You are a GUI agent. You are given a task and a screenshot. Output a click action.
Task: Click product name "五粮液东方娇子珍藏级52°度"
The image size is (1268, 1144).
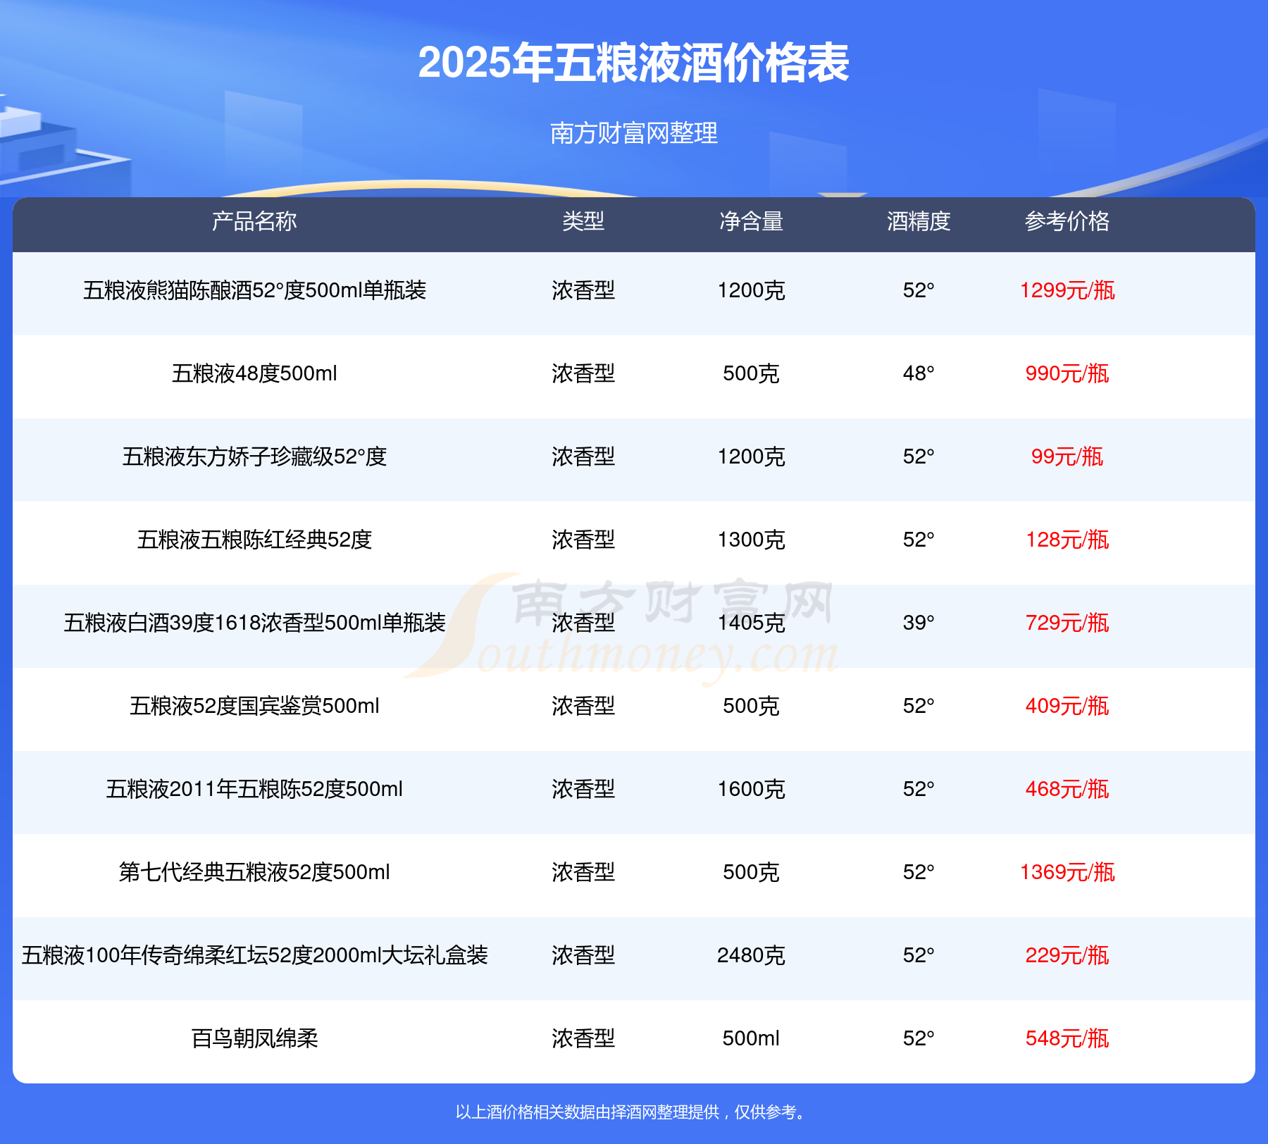[254, 456]
